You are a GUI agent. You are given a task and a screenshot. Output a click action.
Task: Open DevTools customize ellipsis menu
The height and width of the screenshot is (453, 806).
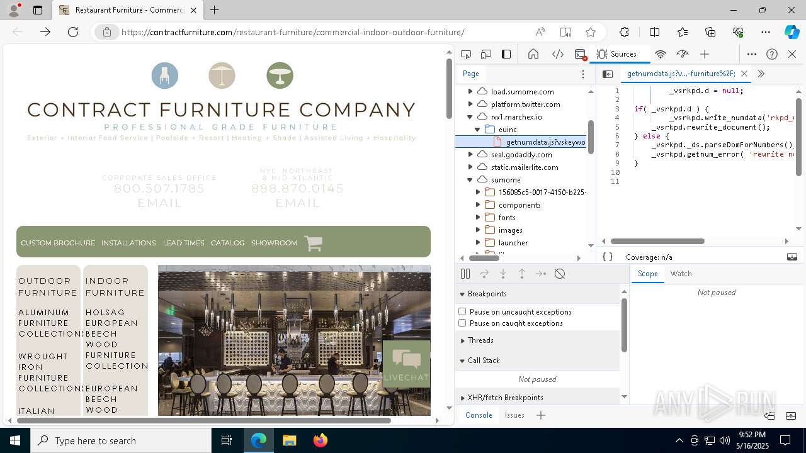point(752,54)
